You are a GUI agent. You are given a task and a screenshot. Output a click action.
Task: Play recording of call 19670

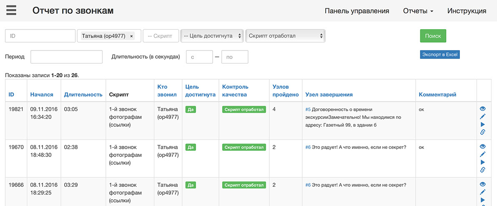click(483, 162)
